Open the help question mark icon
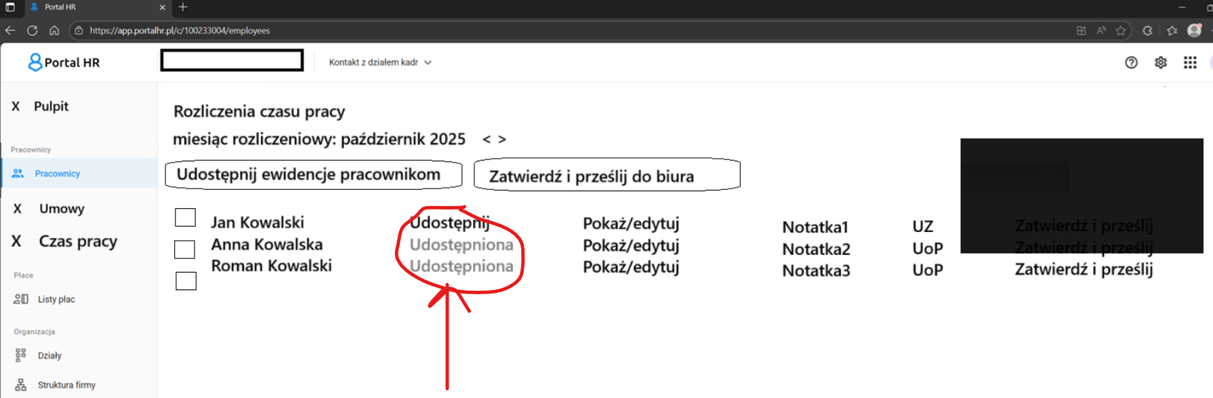Image resolution: width=1213 pixels, height=398 pixels. click(x=1131, y=62)
